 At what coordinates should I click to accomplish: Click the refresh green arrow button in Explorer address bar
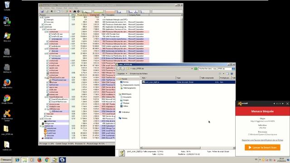[196, 68]
